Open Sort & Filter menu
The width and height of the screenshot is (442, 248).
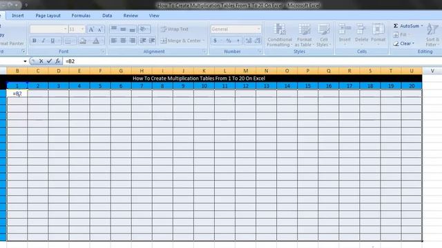tap(432, 35)
